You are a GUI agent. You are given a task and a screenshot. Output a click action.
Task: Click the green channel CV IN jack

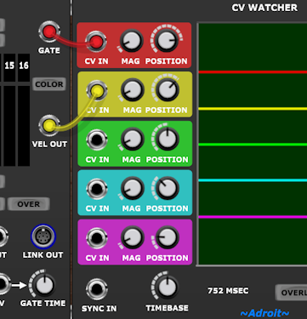pyautogui.click(x=97, y=140)
